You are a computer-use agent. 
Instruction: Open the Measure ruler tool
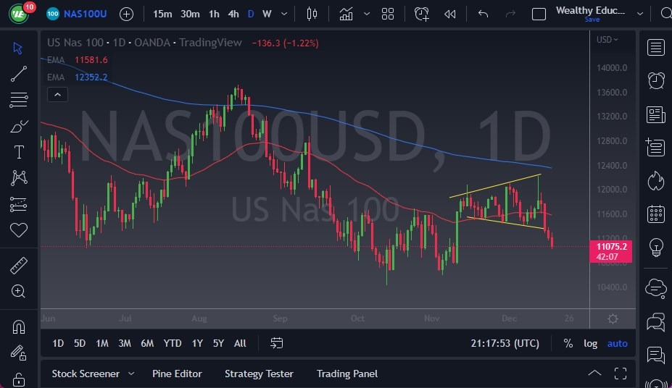(x=19, y=266)
